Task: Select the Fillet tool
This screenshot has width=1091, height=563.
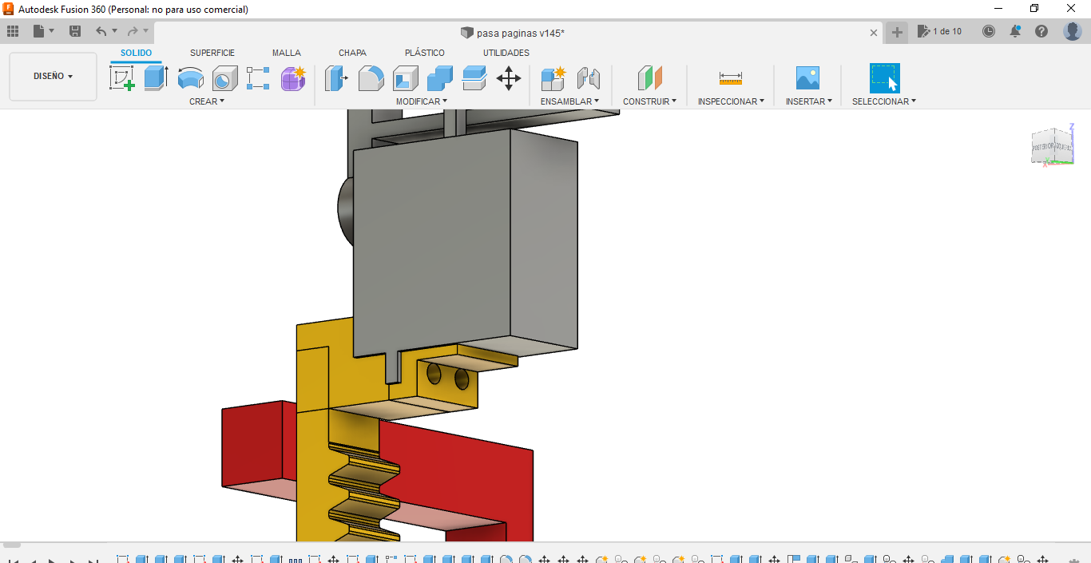Action: [x=371, y=77]
